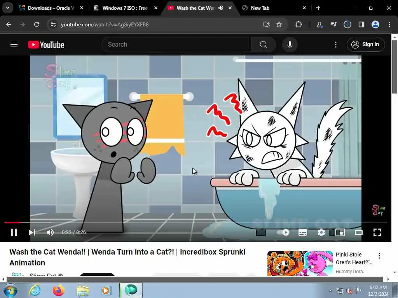Close the New Tab tab
This screenshot has width=398, height=298.
click(304, 8)
